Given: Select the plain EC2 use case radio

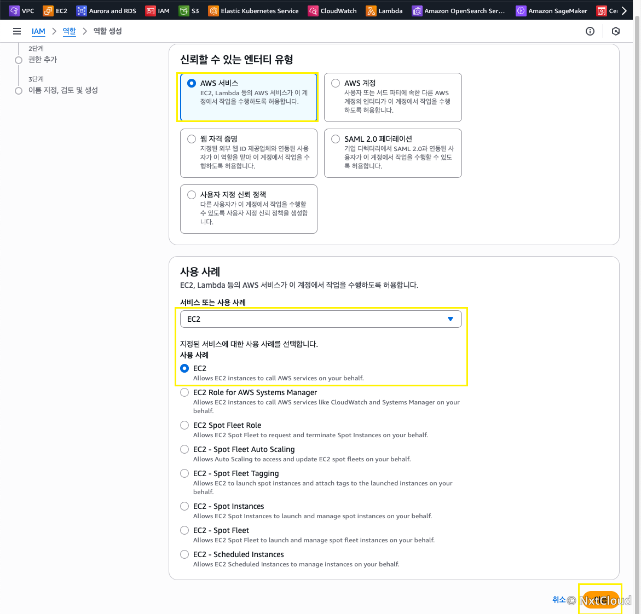Looking at the screenshot, I should (x=185, y=368).
